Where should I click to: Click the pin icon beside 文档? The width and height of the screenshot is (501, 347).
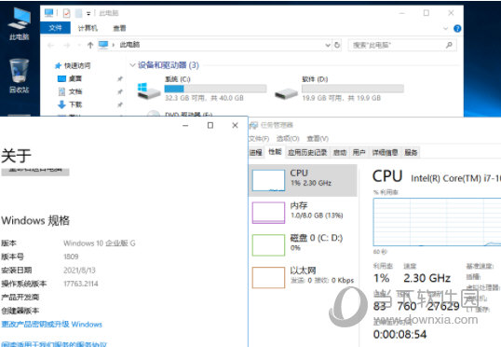pyautogui.click(x=119, y=91)
